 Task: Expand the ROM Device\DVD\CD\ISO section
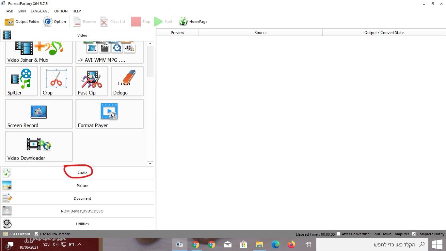(77, 211)
